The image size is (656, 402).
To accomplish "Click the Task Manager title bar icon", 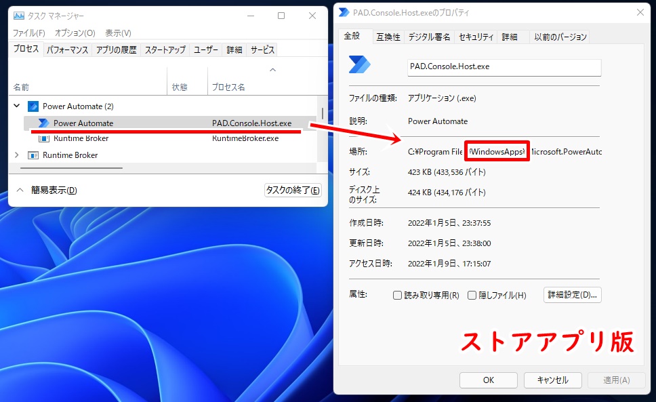I will click(19, 16).
